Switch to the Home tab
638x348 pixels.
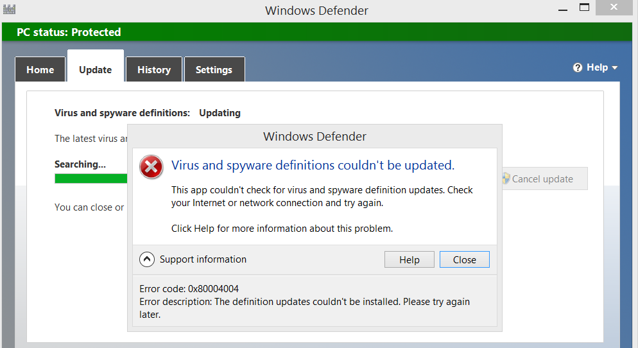point(40,69)
